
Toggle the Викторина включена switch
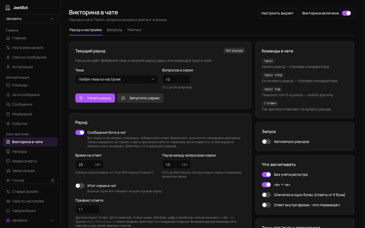click(346, 13)
